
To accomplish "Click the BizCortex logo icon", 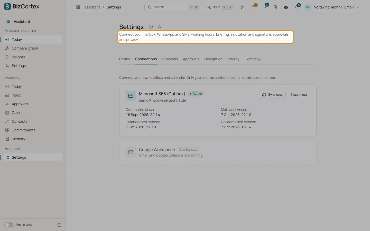I will point(7,6).
